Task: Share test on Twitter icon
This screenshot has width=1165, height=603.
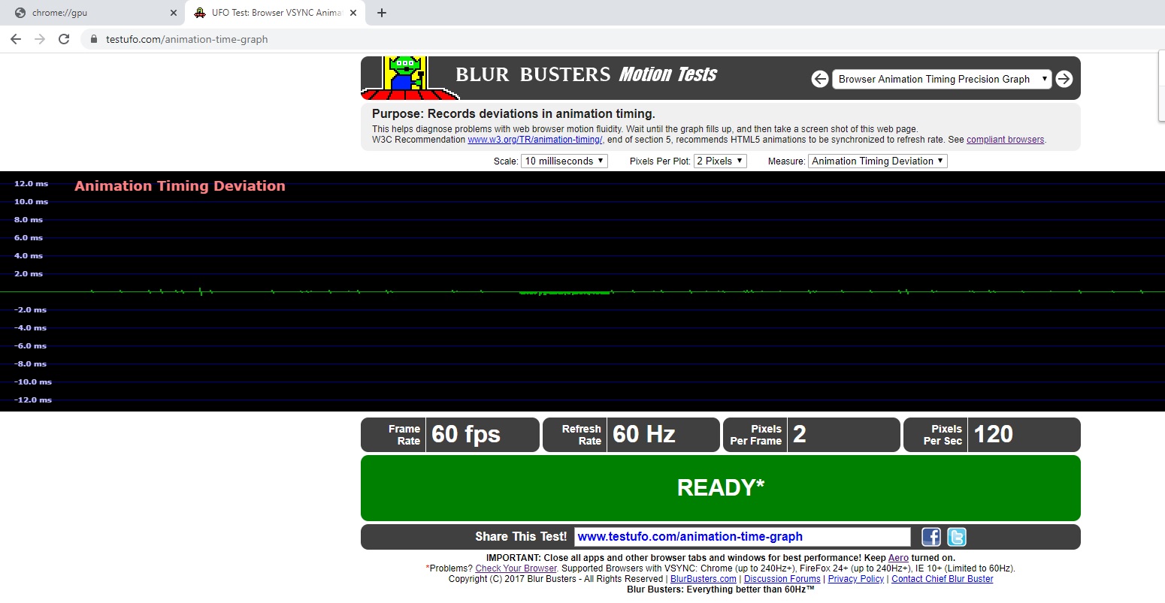Action: [957, 537]
